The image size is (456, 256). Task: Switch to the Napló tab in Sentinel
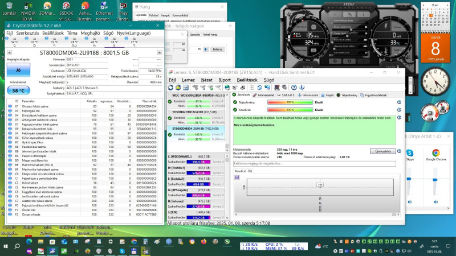(327, 95)
